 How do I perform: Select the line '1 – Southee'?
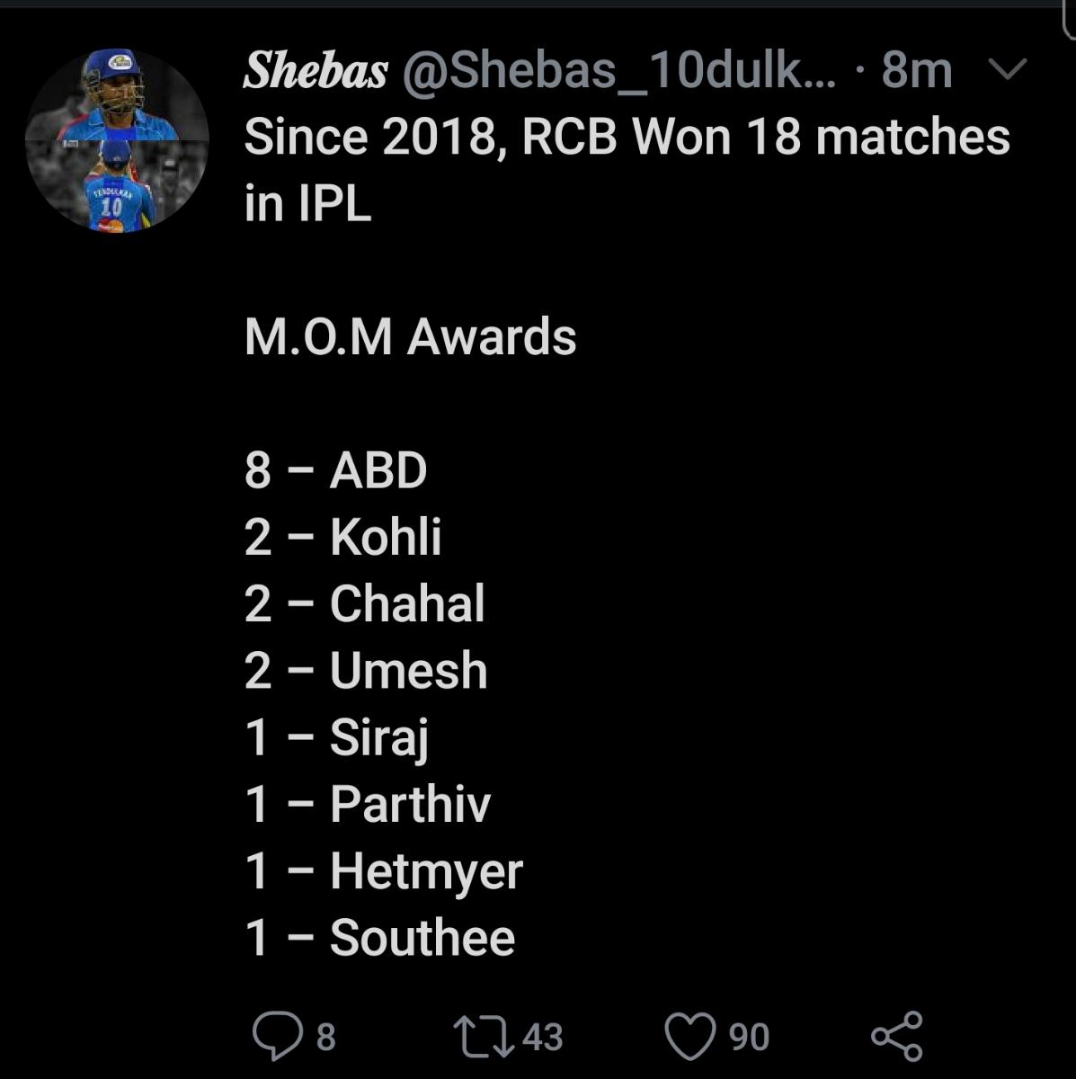click(x=379, y=938)
